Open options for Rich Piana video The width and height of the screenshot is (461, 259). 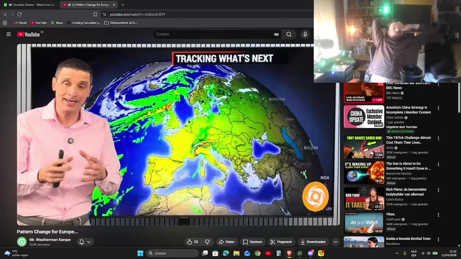(x=438, y=190)
